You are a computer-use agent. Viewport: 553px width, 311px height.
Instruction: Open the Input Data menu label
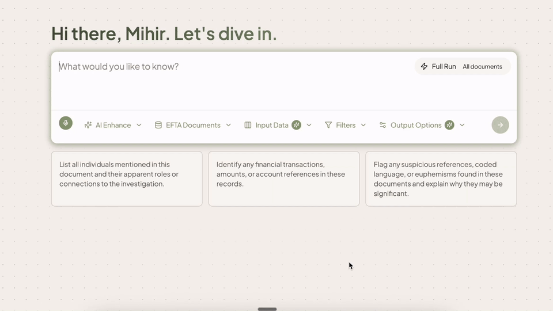272,125
